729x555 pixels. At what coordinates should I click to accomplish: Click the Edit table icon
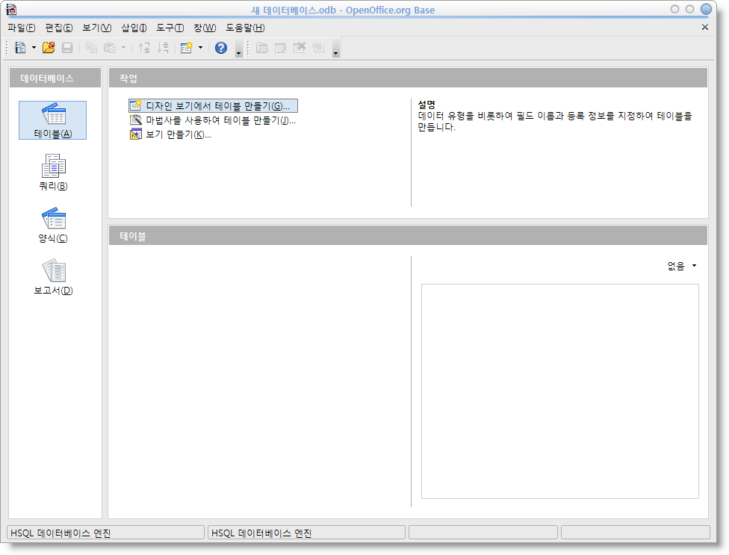coord(280,47)
